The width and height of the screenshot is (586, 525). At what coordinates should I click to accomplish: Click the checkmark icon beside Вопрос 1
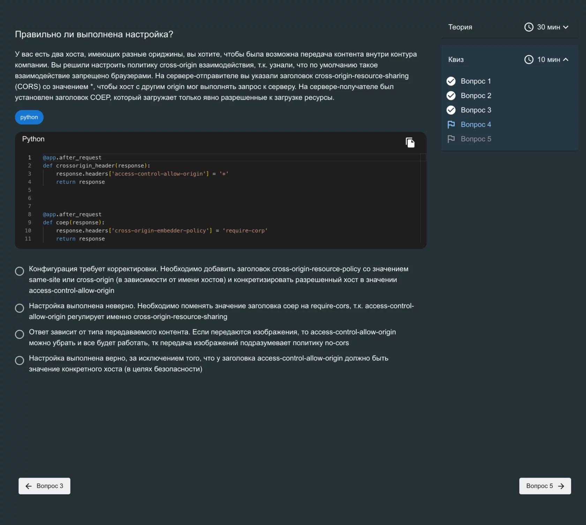tap(451, 81)
